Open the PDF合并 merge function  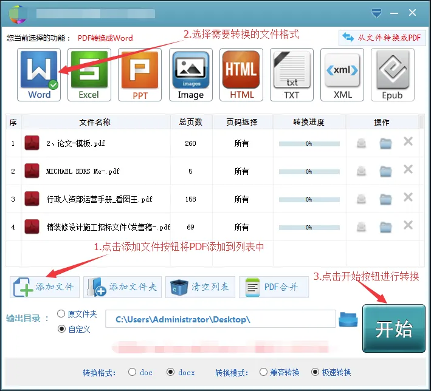(x=274, y=287)
